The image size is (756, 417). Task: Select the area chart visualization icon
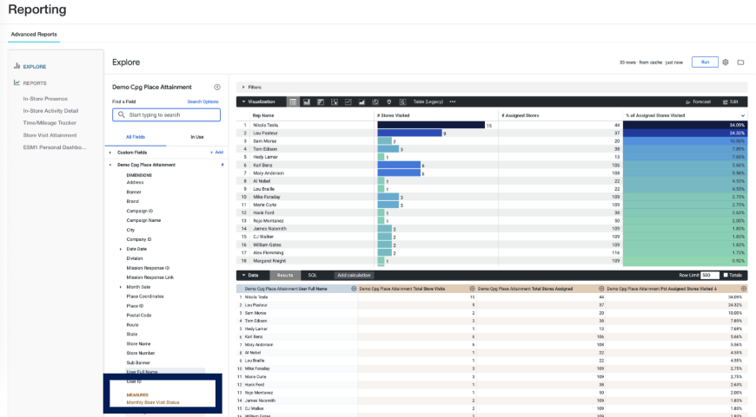point(361,102)
